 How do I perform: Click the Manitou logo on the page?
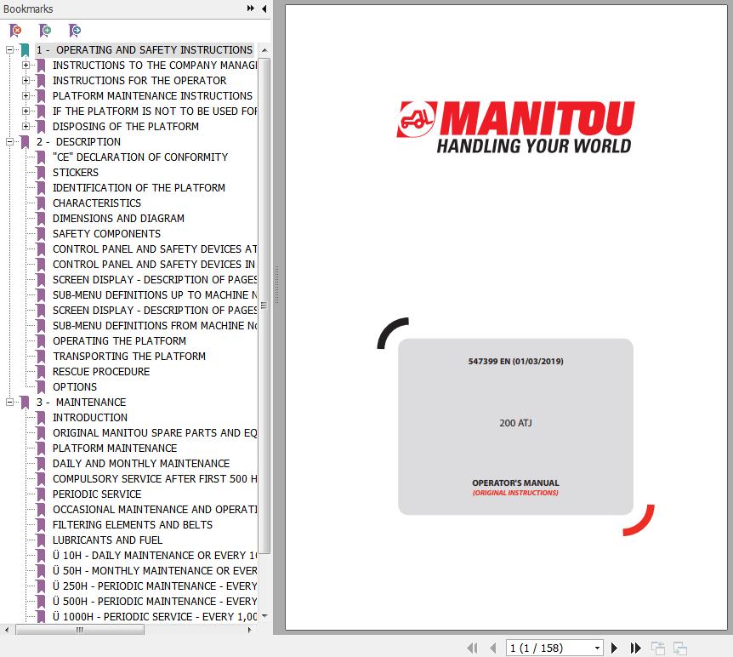point(515,128)
